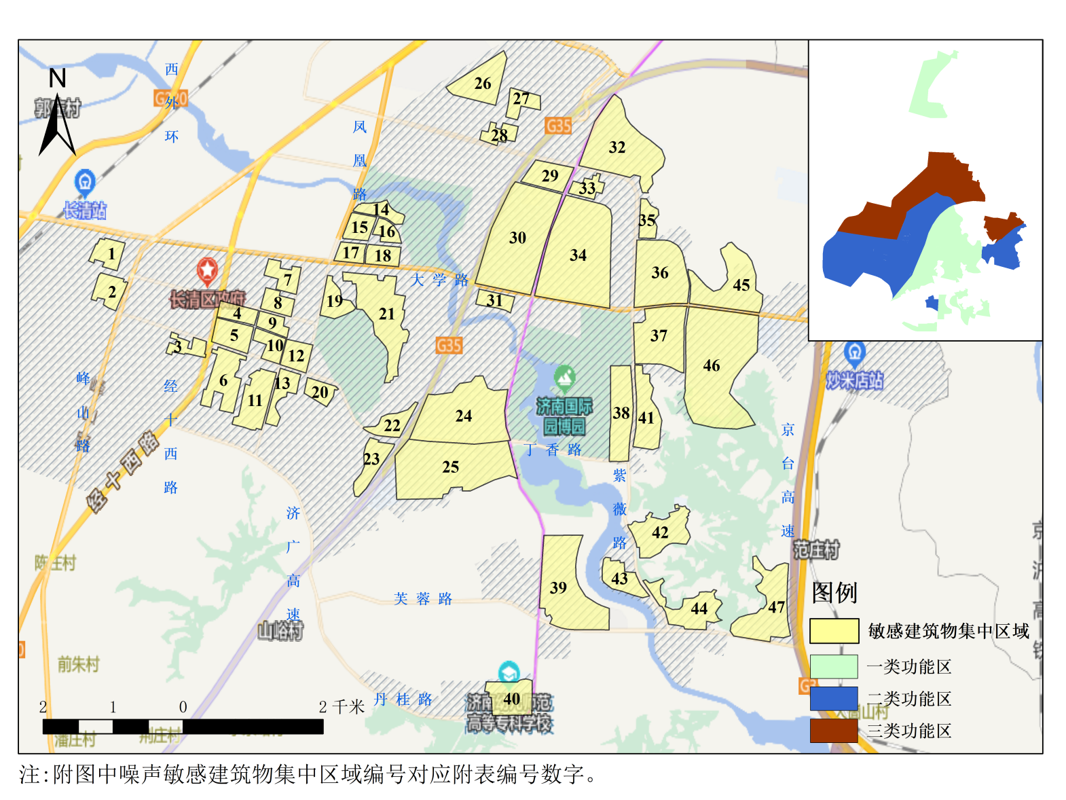The image size is (1066, 800).
Task: Select the green 济南国际园博园 park icon
Action: pyautogui.click(x=564, y=377)
